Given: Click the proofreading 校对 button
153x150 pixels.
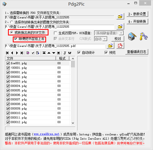Looking at the screenshot, I should click(118, 39).
